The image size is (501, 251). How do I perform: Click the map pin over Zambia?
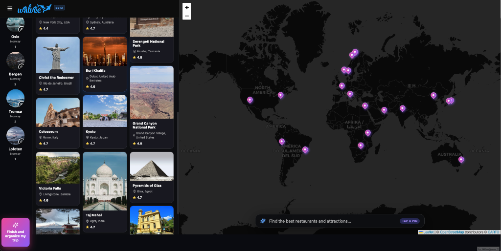(361, 146)
